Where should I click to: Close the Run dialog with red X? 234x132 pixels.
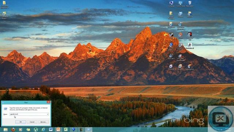49,102
